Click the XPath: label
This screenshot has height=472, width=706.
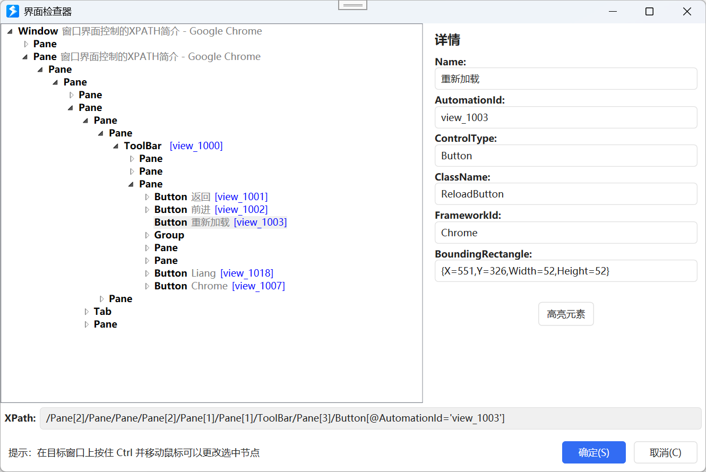point(20,418)
